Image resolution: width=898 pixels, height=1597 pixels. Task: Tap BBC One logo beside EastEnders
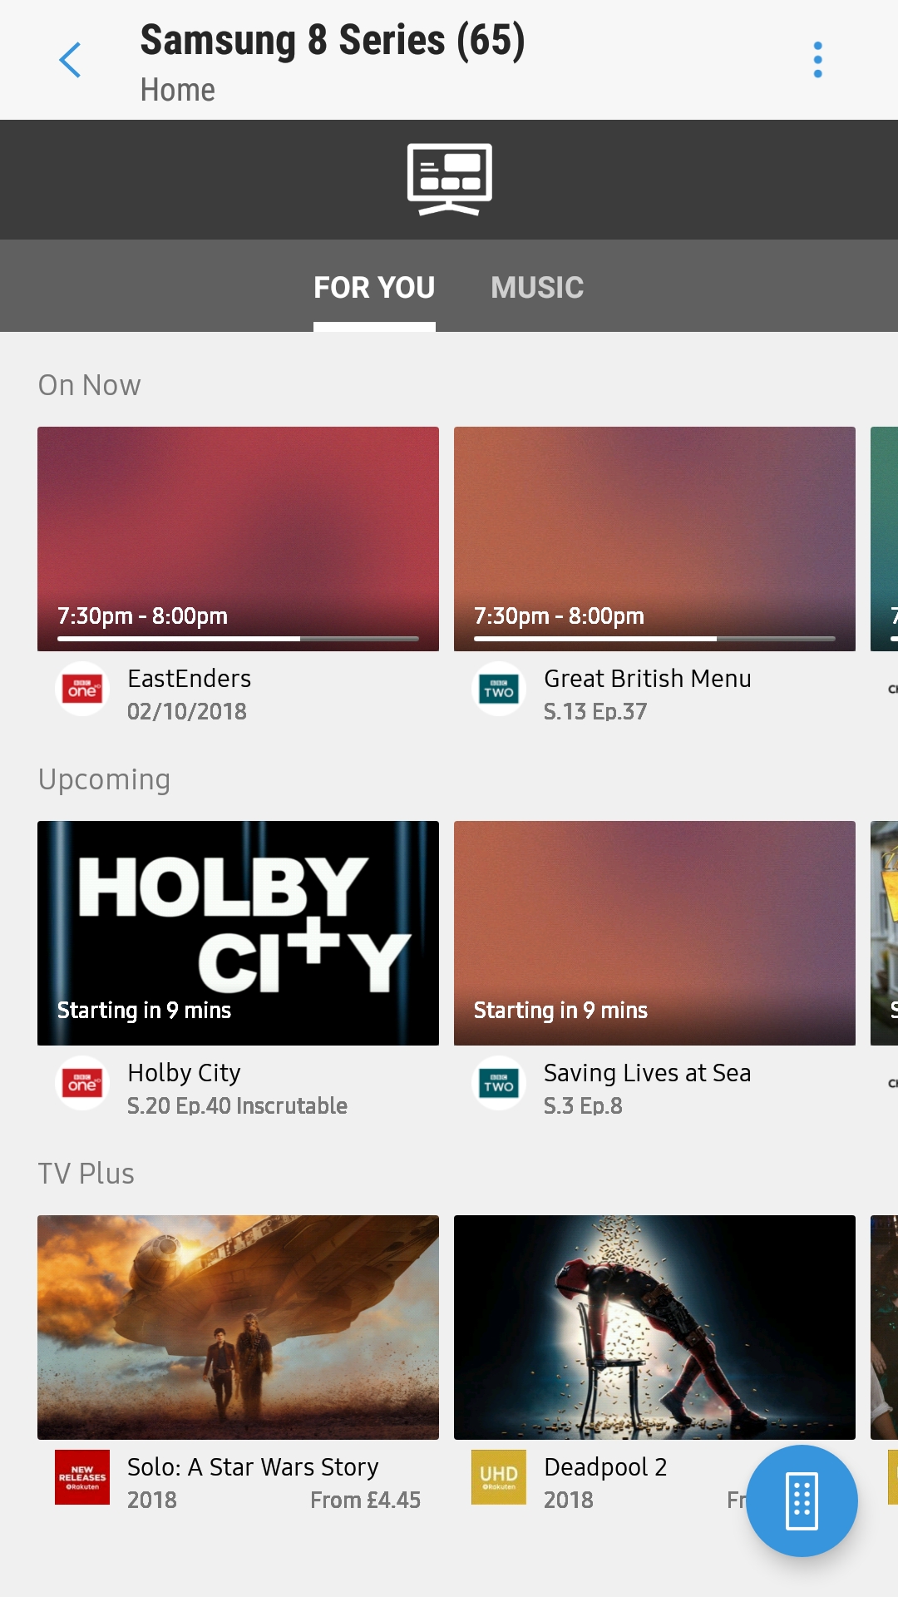82,689
